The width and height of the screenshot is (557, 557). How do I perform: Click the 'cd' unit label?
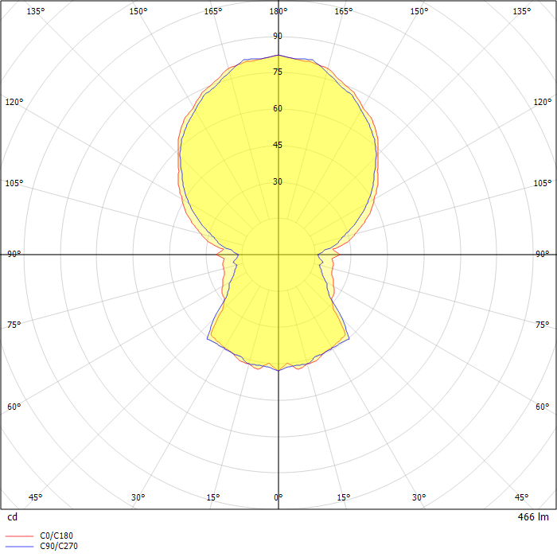pyautogui.click(x=13, y=517)
